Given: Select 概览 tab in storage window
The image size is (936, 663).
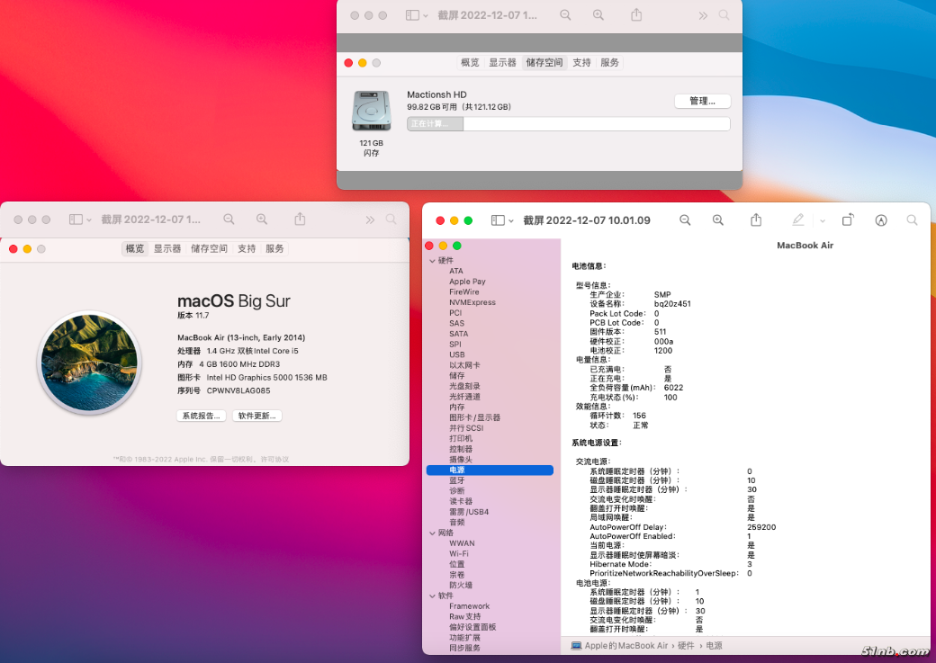Looking at the screenshot, I should (470, 63).
